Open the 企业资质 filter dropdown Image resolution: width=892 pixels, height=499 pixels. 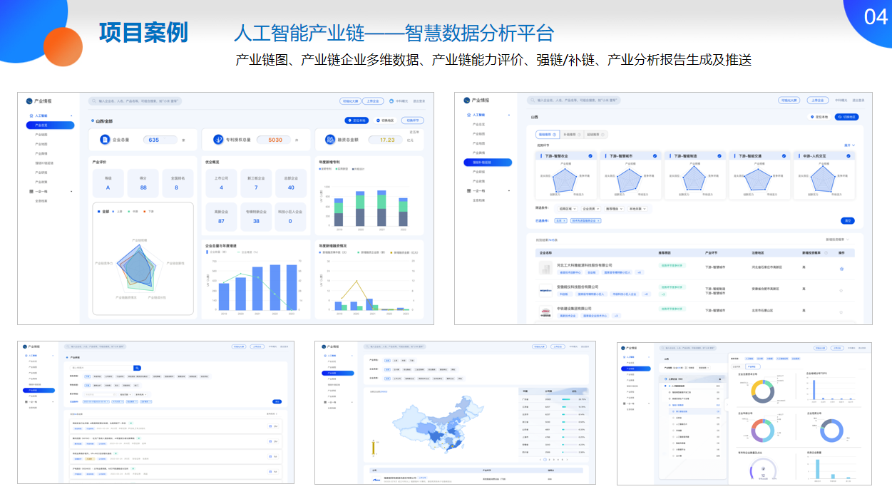pos(591,209)
